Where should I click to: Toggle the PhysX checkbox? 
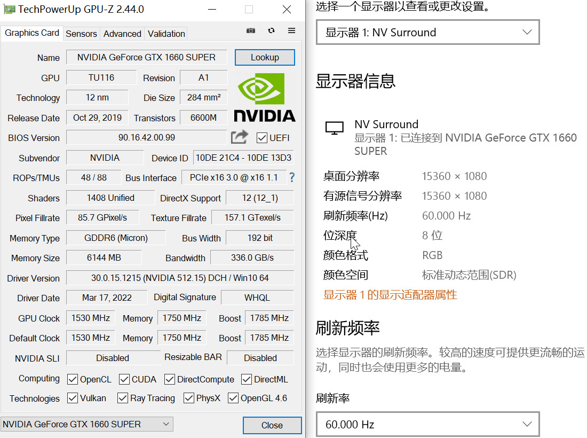189,398
